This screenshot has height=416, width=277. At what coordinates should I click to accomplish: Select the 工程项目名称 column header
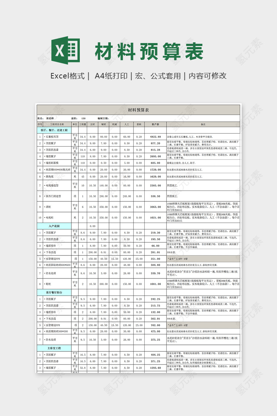coord(57,124)
